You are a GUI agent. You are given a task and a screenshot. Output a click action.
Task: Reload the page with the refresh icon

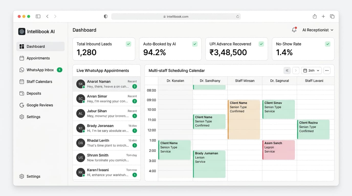pyautogui.click(x=237, y=17)
